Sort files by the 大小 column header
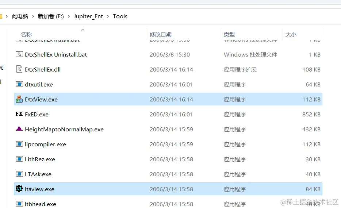Image resolution: width=341 pixels, height=208 pixels. click(x=291, y=34)
